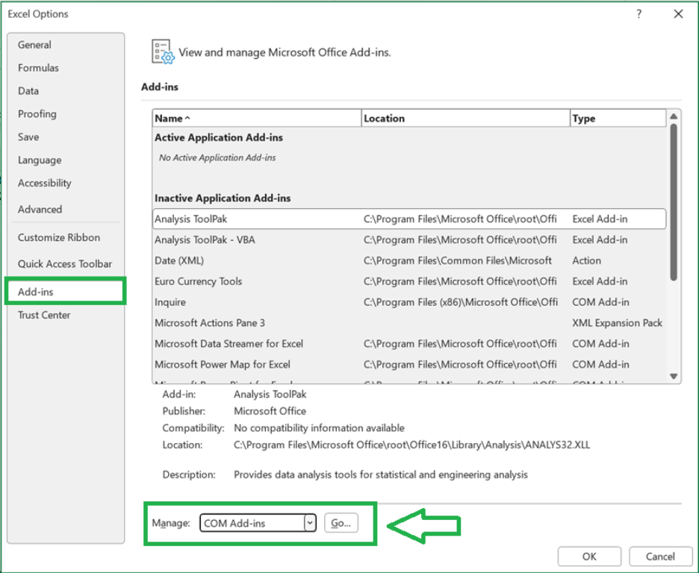This screenshot has height=573, width=699.
Task: Close the Excel Options dialog
Action: click(678, 14)
